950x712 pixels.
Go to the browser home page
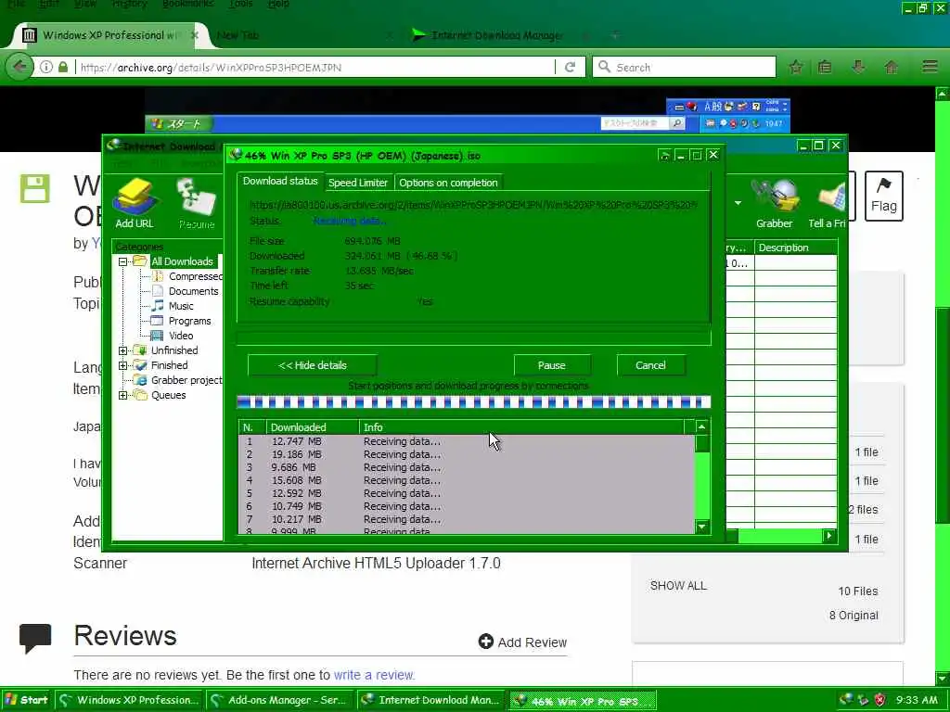pos(892,67)
